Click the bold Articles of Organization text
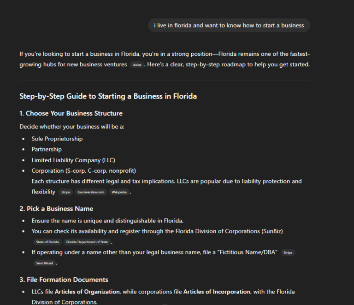354x305 pixels. (x=87, y=292)
